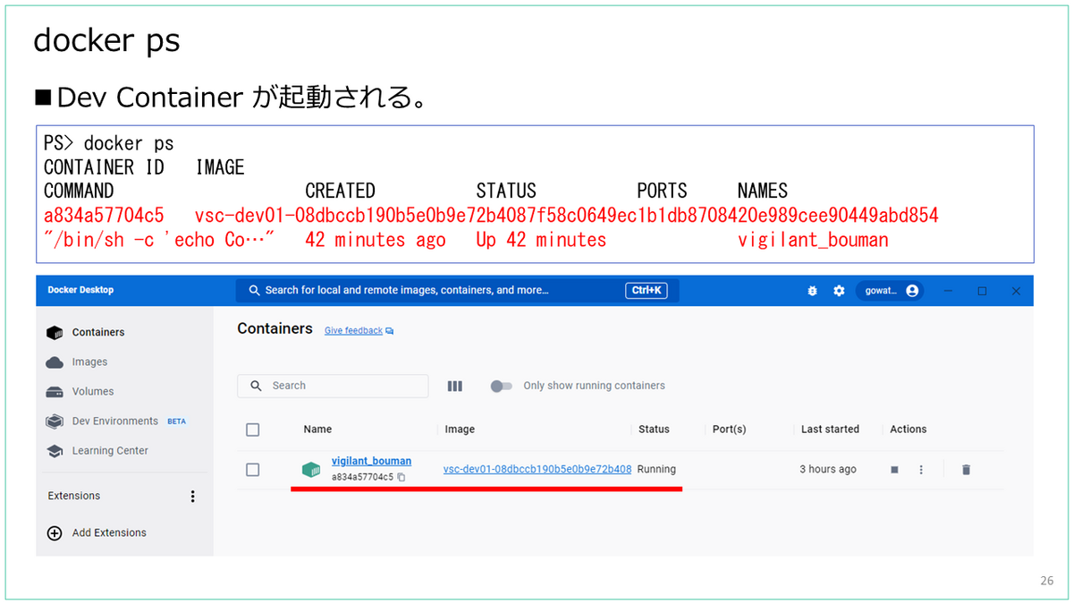Click the magnifier icon in the top search bar
The height and width of the screenshot is (604, 1073).
(254, 290)
